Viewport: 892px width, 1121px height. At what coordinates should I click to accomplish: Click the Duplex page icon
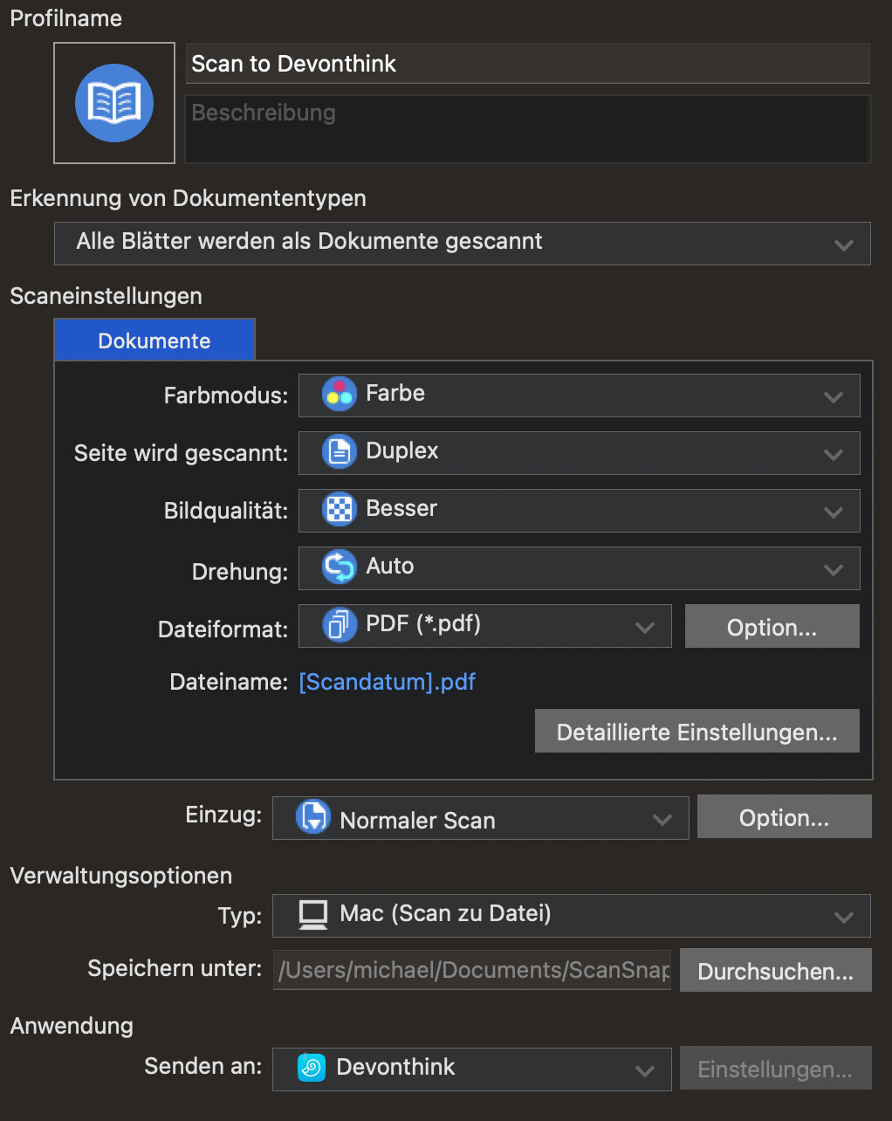339,452
